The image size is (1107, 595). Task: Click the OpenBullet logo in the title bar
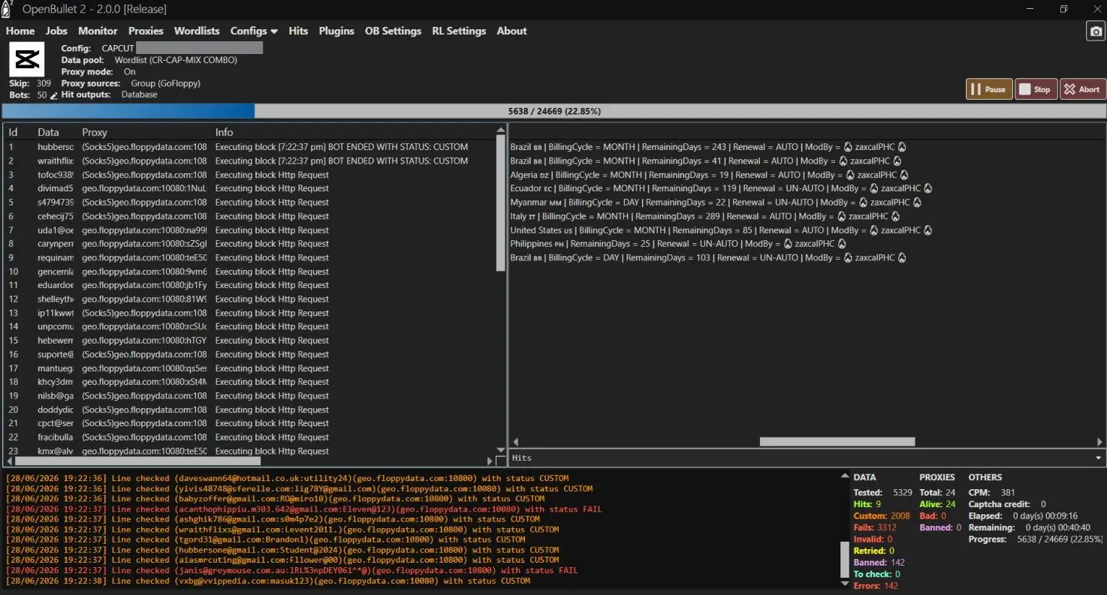[x=7, y=8]
